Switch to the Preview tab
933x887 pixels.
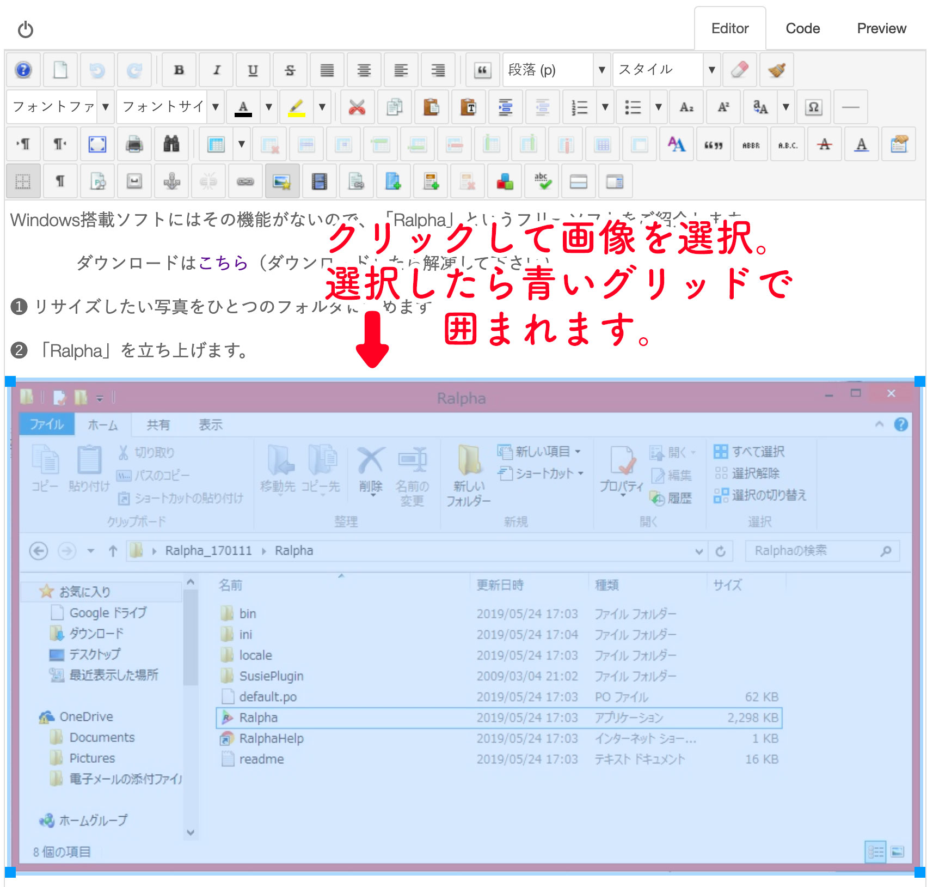[x=881, y=28]
